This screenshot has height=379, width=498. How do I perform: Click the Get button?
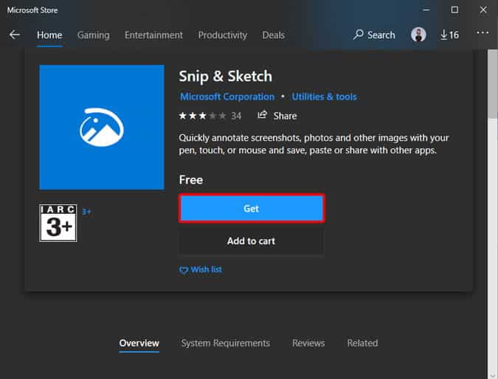click(252, 209)
